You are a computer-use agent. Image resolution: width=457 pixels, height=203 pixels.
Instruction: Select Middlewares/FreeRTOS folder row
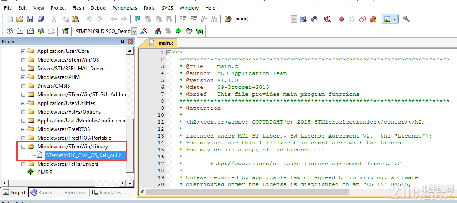pyautogui.click(x=64, y=129)
